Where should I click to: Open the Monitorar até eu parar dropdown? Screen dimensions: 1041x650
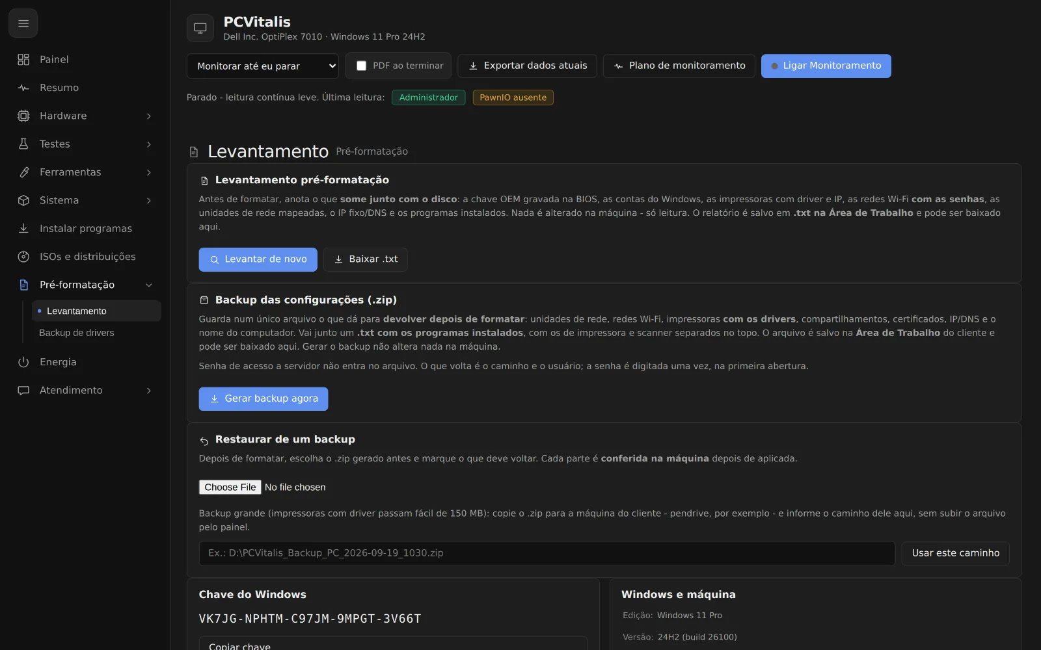pos(263,66)
